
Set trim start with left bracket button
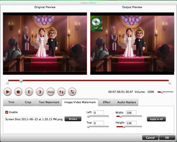click(29, 92)
